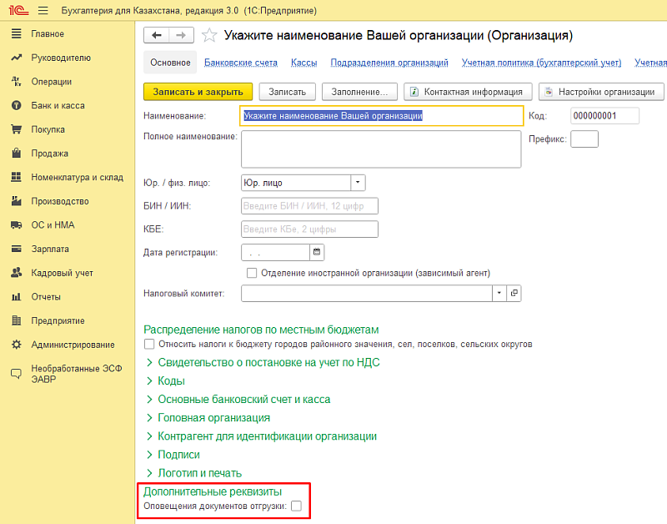Expand the Logo and print section
Image resolution: width=667 pixels, height=524 pixels.
tap(199, 473)
